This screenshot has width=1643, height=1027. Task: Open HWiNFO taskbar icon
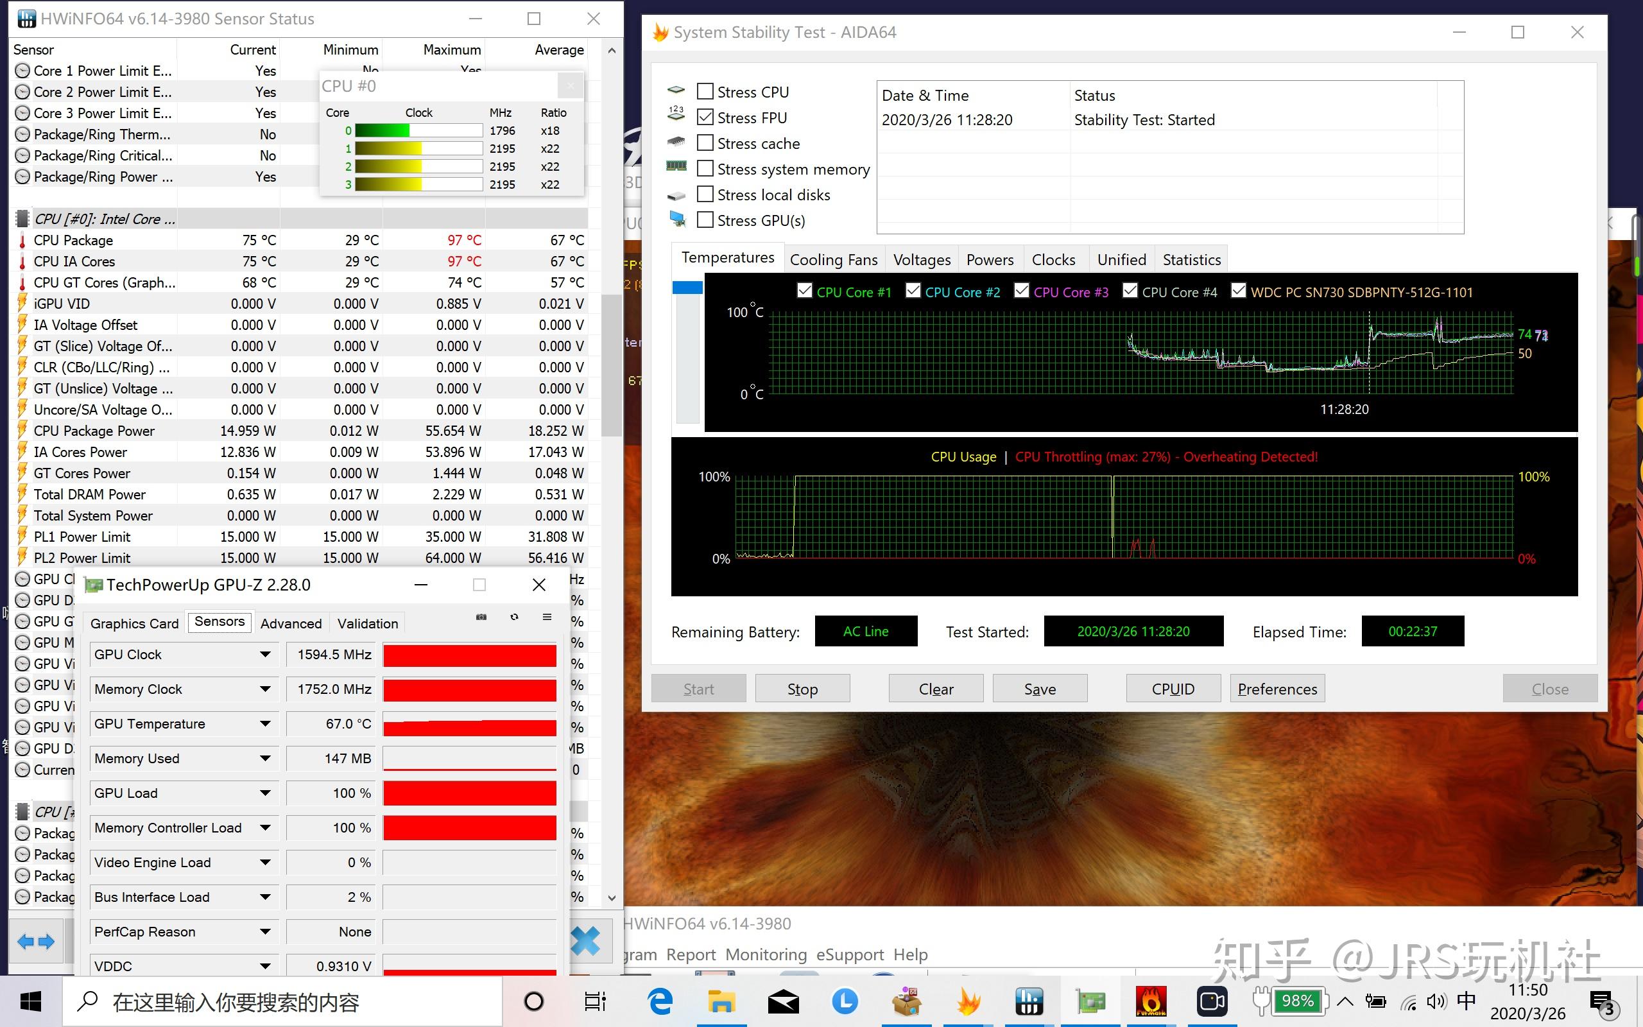(x=1029, y=1001)
